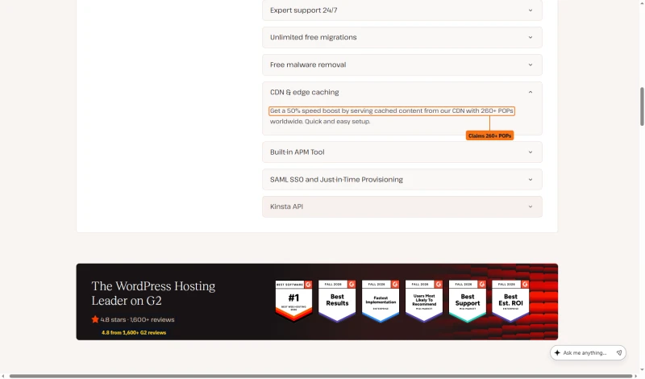Image resolution: width=645 pixels, height=379 pixels.
Task: Expand Unlimited free migrations section
Action: click(402, 37)
